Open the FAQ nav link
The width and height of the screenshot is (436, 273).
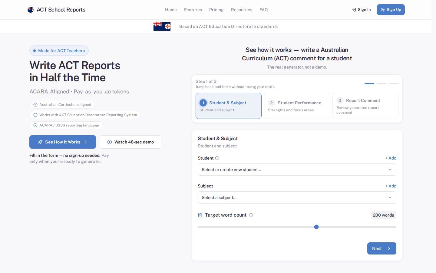click(x=264, y=10)
